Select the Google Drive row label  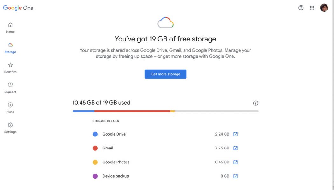coord(114,134)
